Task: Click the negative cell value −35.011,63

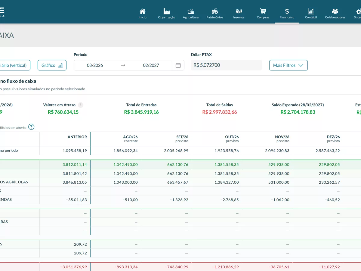Action: click(x=76, y=200)
